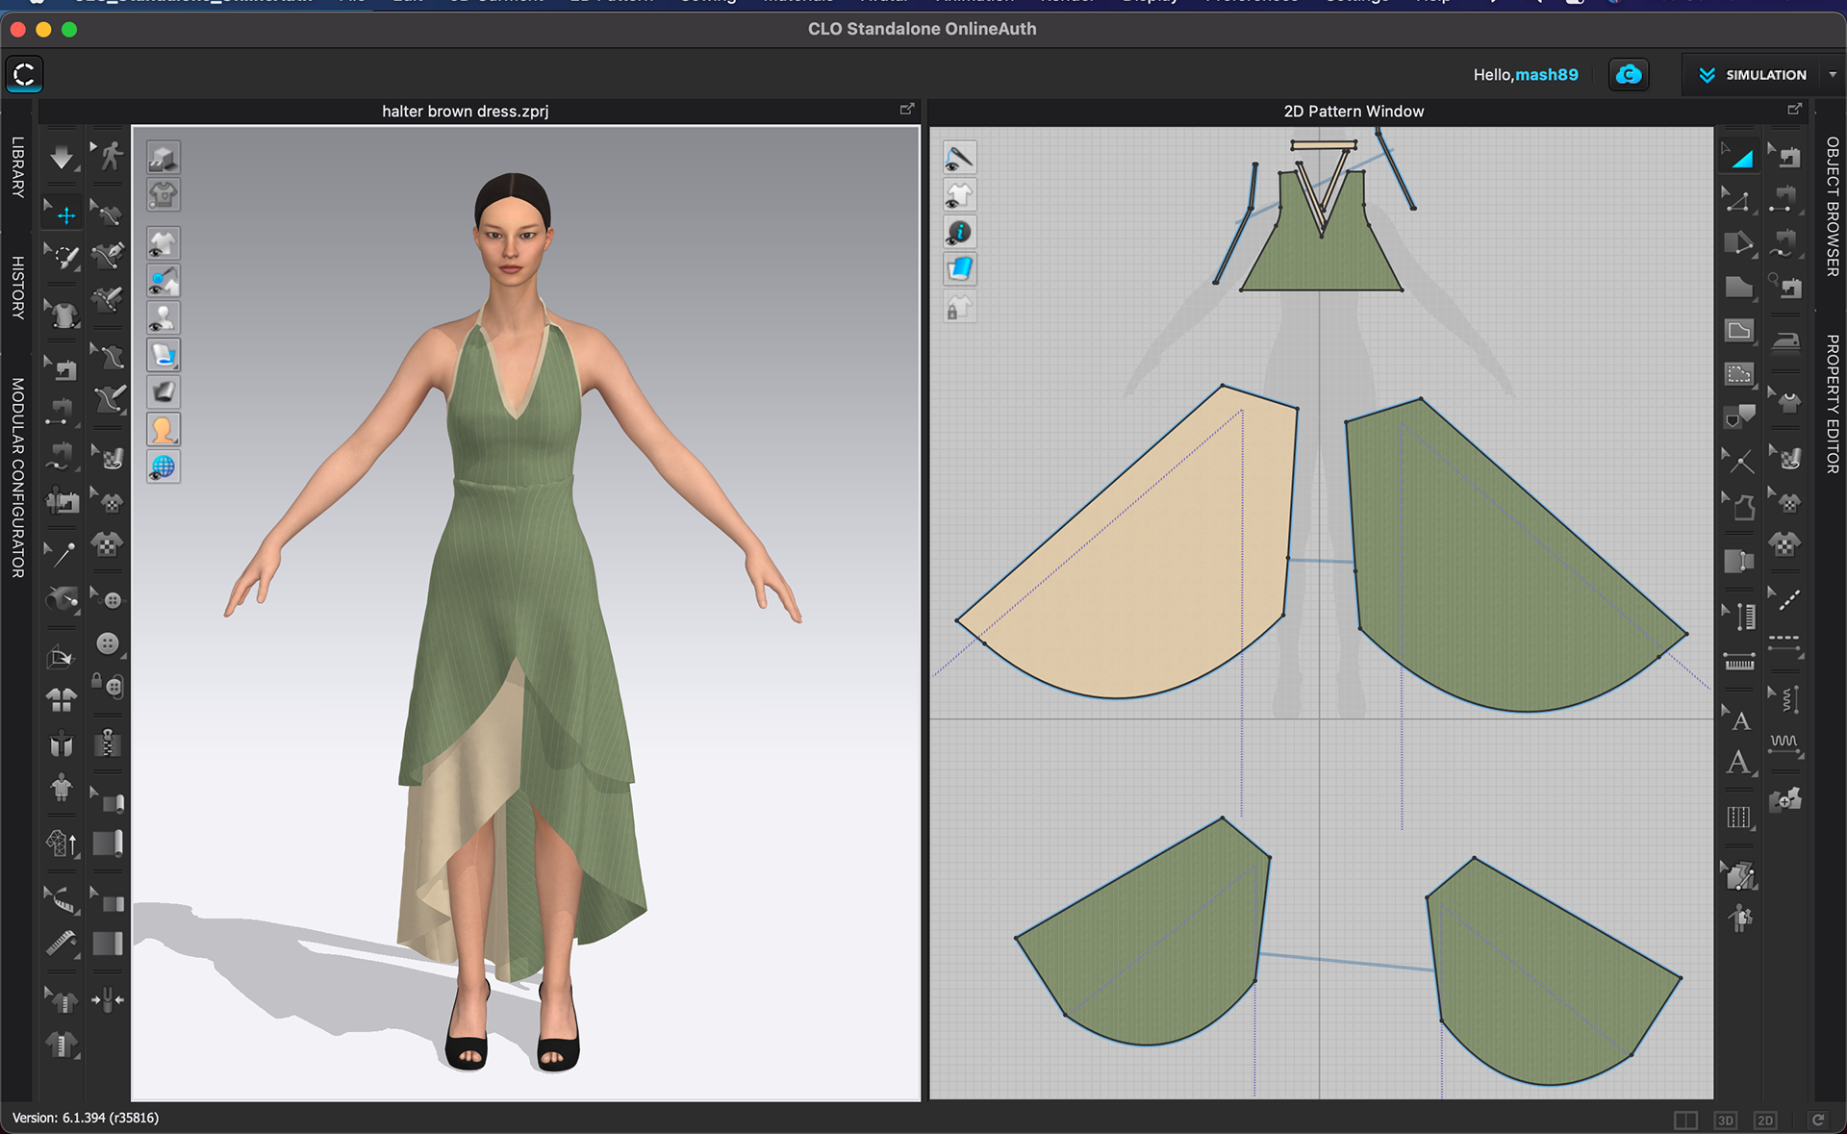Click the Simulate down-arrow tool
The image size is (1847, 1134).
(62, 158)
